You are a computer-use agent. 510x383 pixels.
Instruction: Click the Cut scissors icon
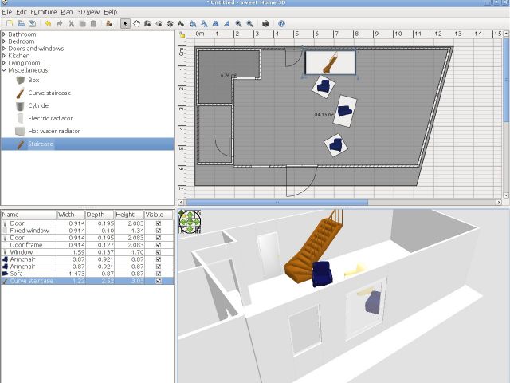(71, 23)
